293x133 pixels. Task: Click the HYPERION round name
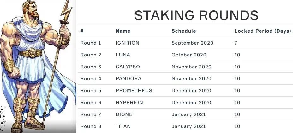129,102
